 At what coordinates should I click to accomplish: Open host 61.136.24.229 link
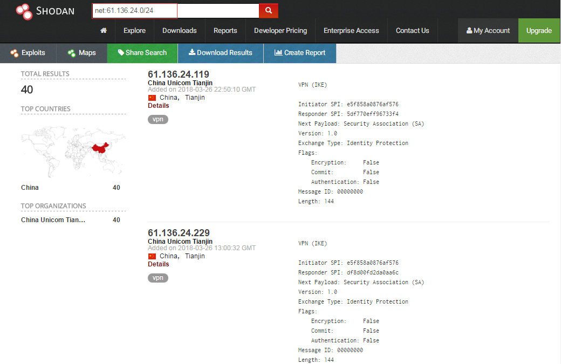(x=179, y=233)
